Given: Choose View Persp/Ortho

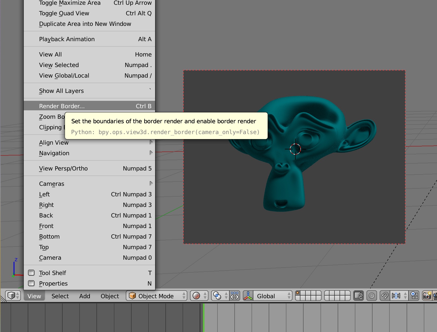Looking at the screenshot, I should 89,168.
